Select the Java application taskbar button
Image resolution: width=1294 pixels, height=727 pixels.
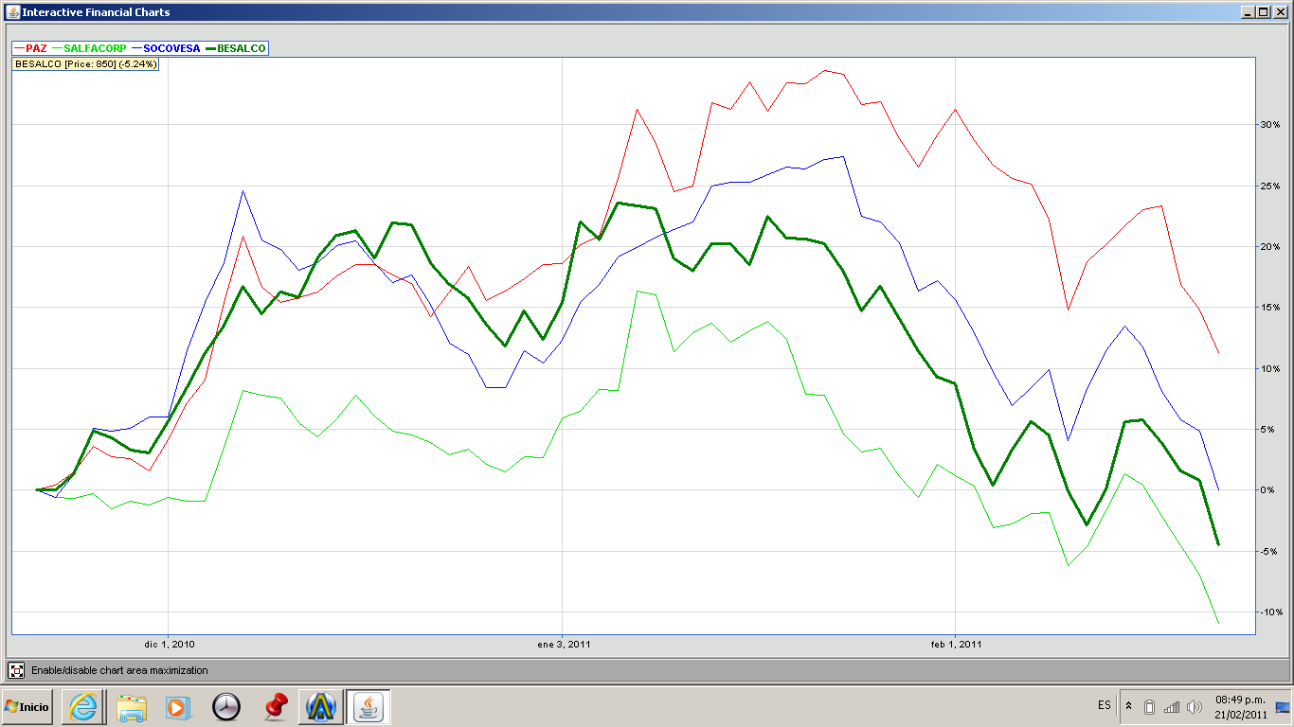click(368, 706)
